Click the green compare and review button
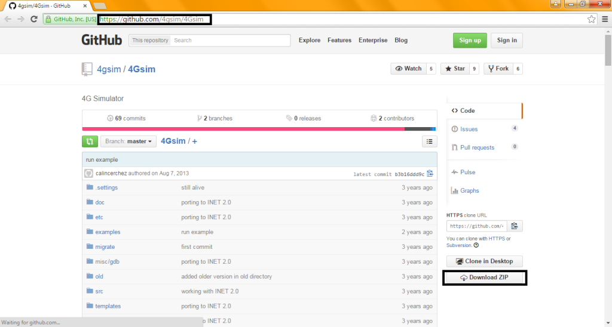Screen dimensions: 612x327 click(89, 141)
